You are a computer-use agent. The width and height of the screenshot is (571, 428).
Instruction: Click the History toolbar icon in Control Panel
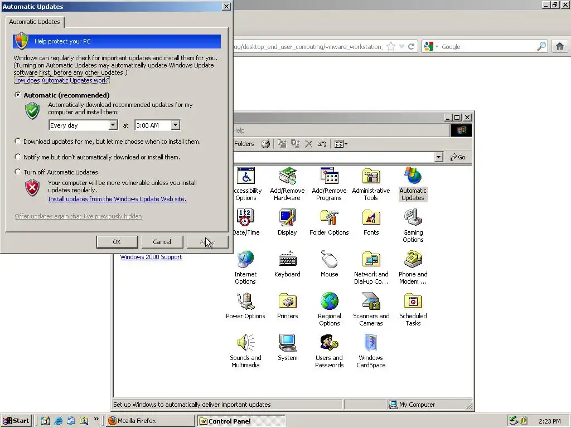point(265,144)
